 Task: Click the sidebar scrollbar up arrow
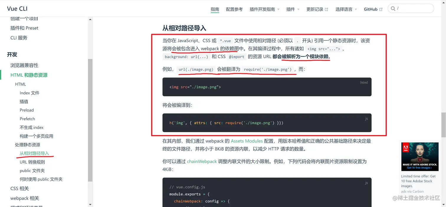(90, 19)
